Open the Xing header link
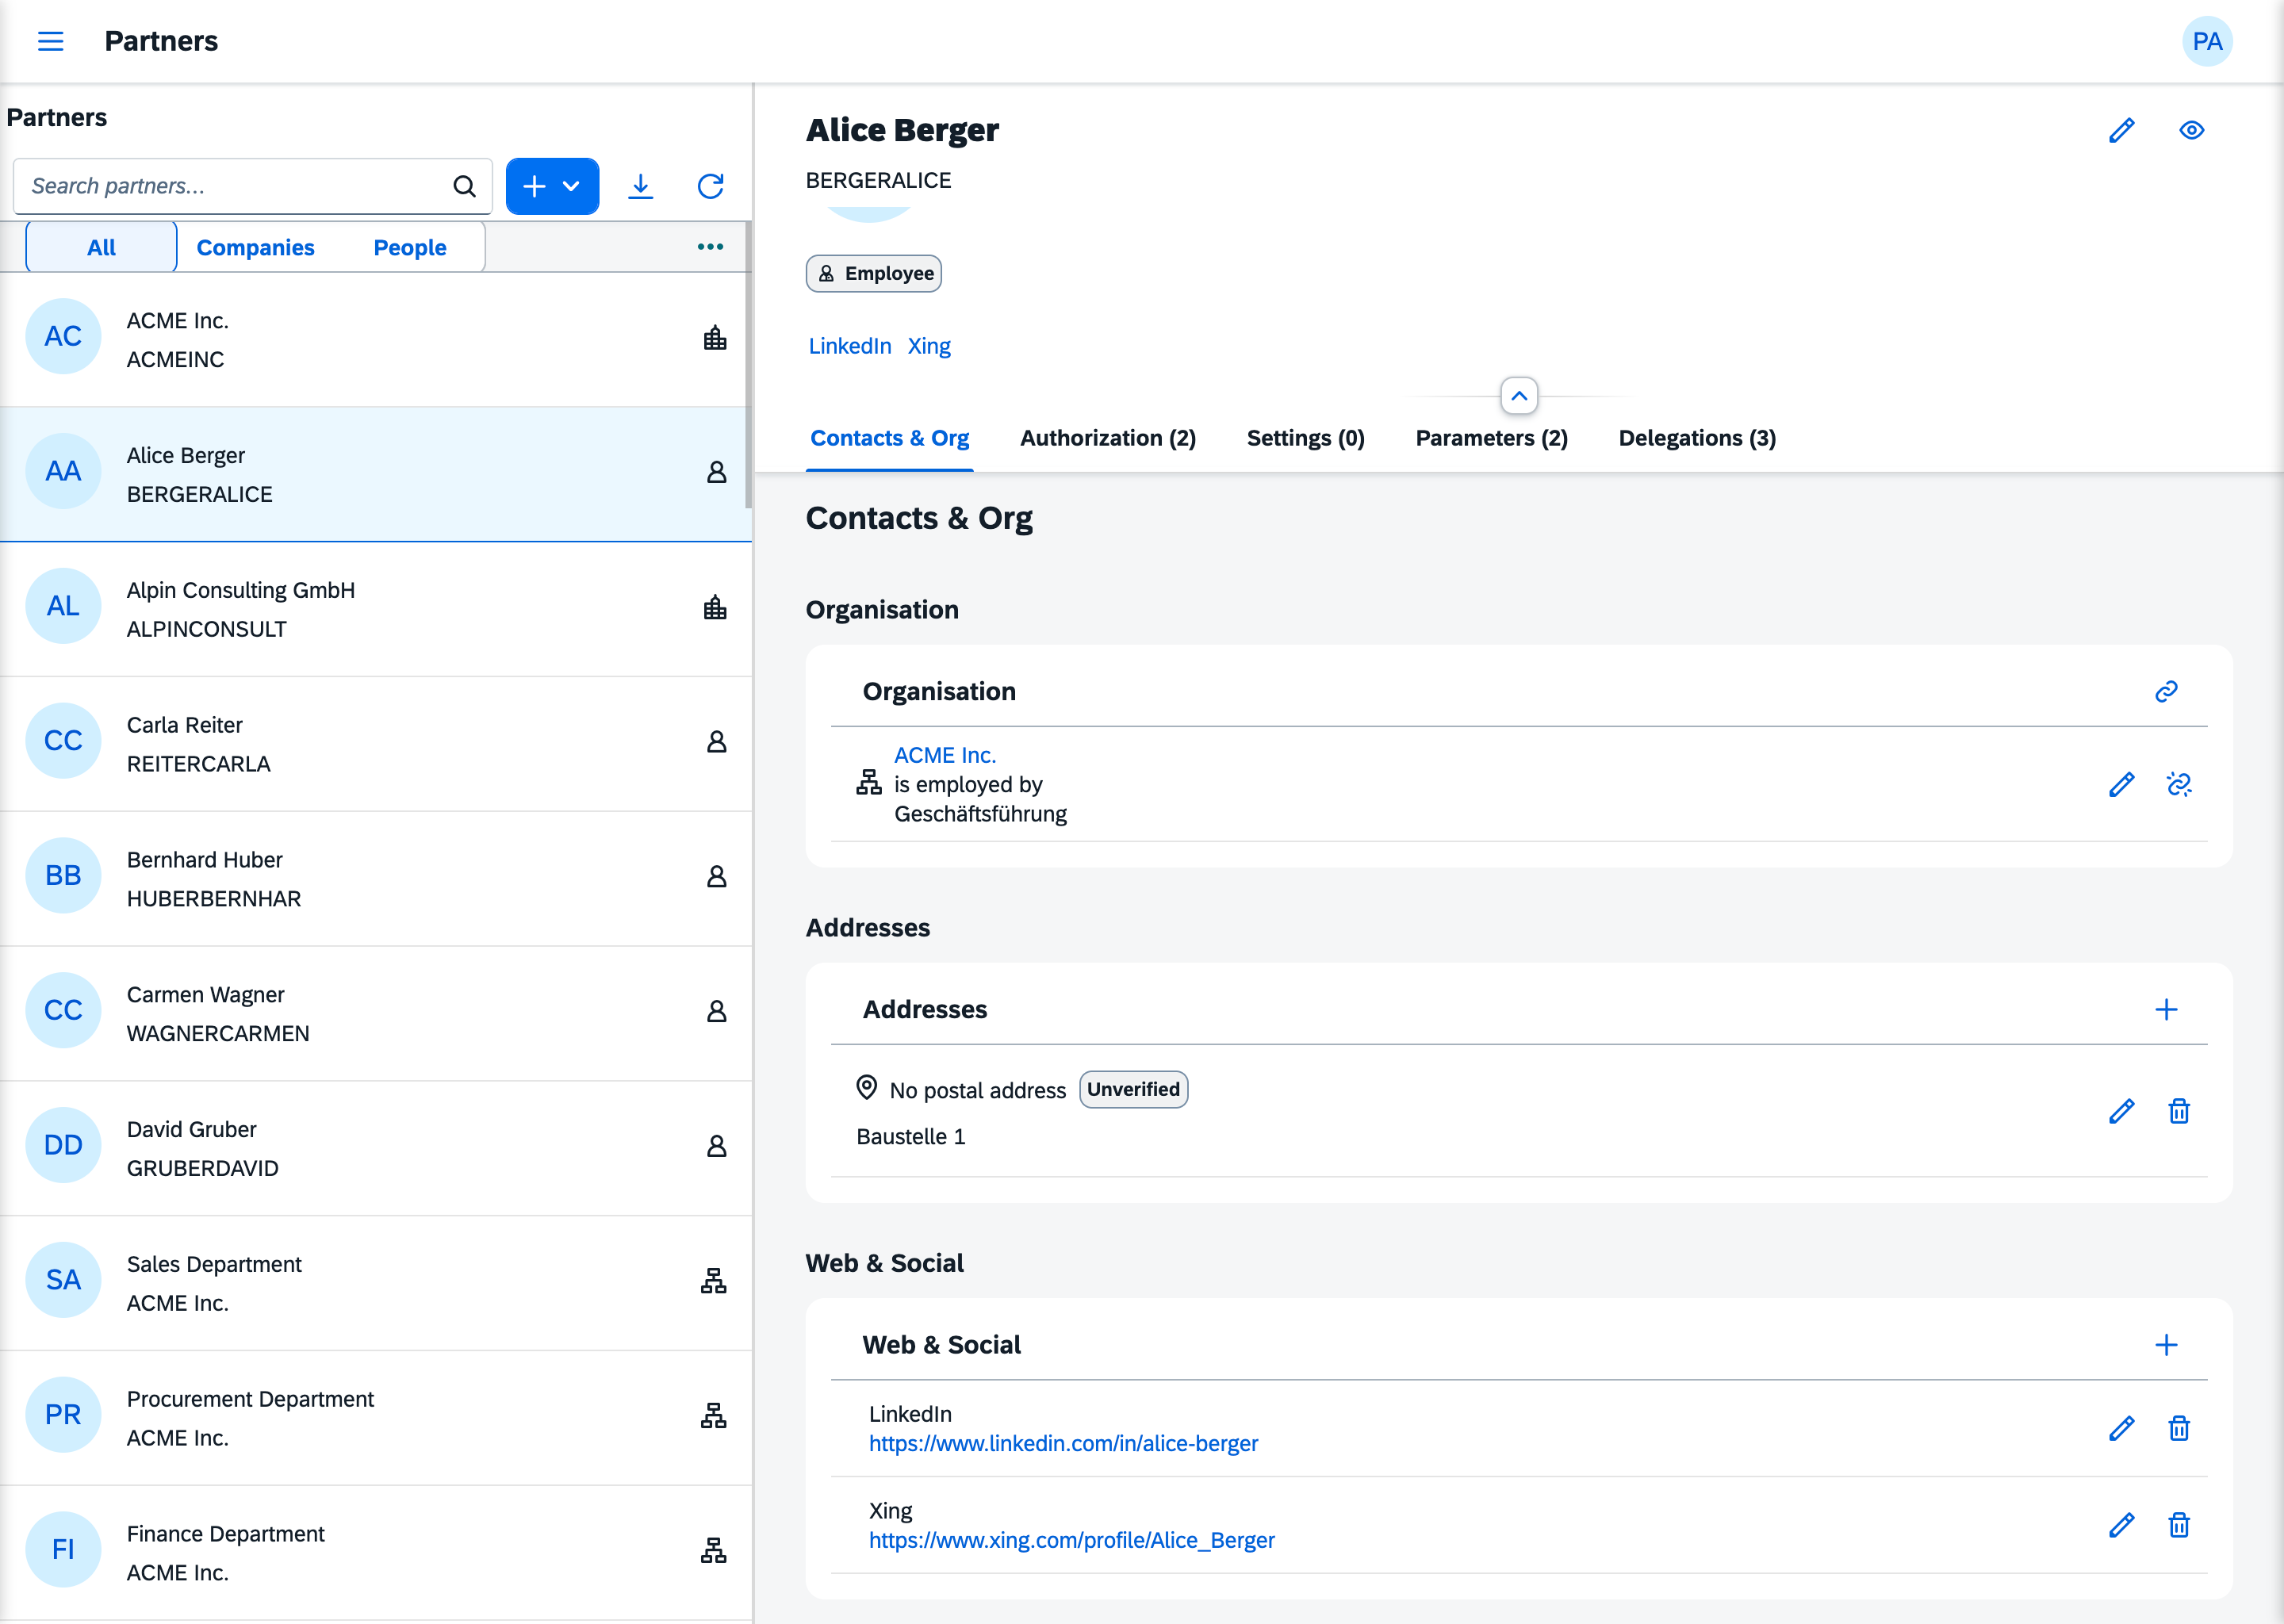2284x1624 pixels. tap(928, 346)
